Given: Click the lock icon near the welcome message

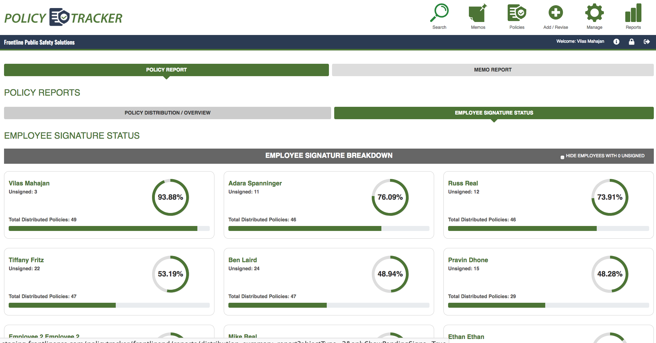Looking at the screenshot, I should point(632,41).
